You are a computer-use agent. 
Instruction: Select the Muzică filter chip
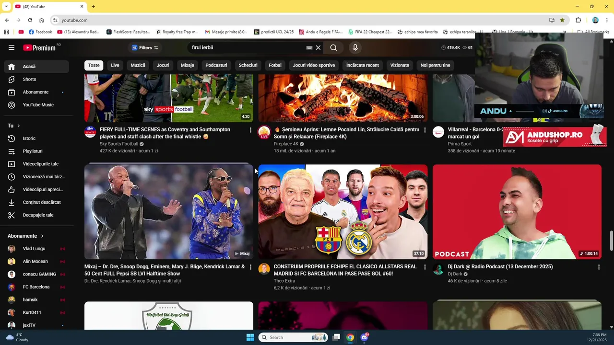(x=138, y=65)
